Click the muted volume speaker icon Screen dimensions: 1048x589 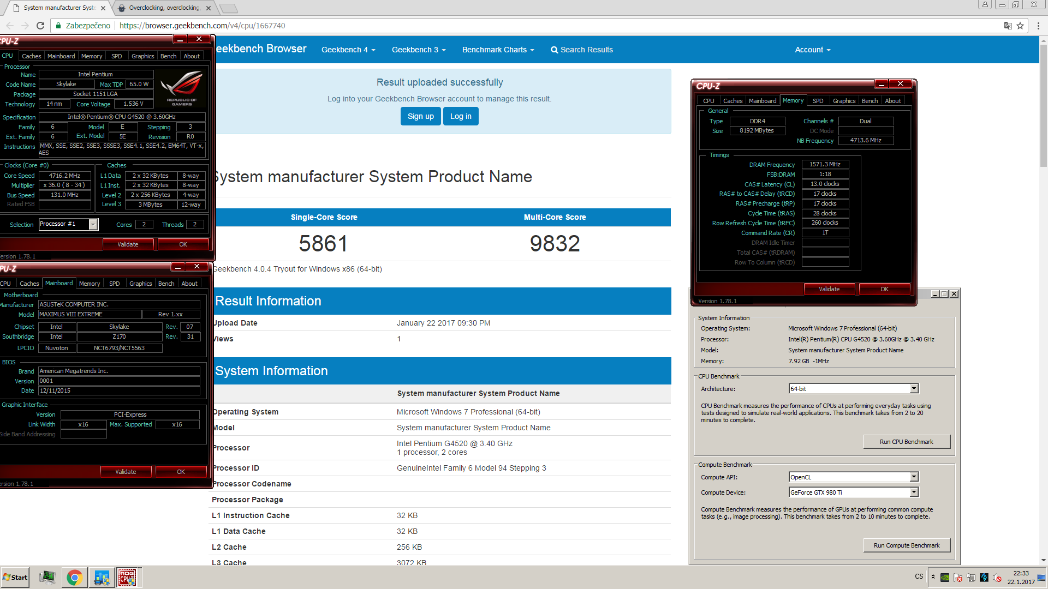coord(997,578)
